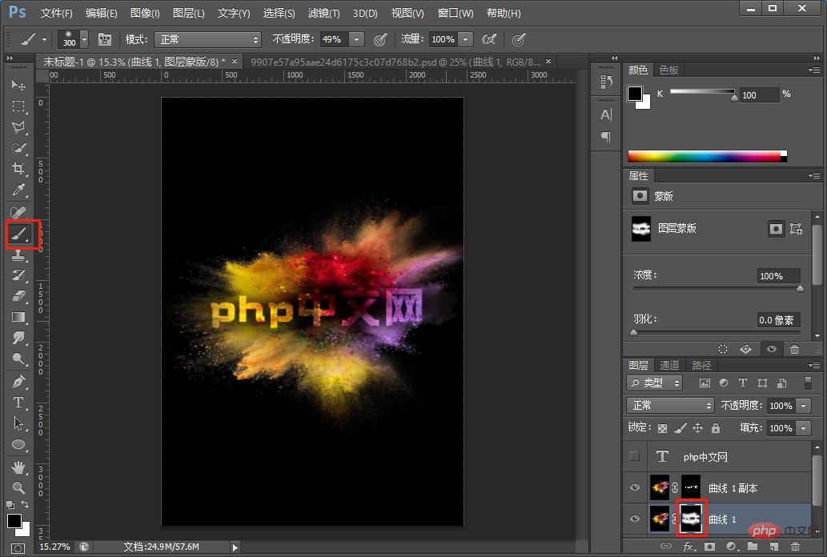
Task: Open the layer fill dropdown arrow
Action: coord(804,428)
